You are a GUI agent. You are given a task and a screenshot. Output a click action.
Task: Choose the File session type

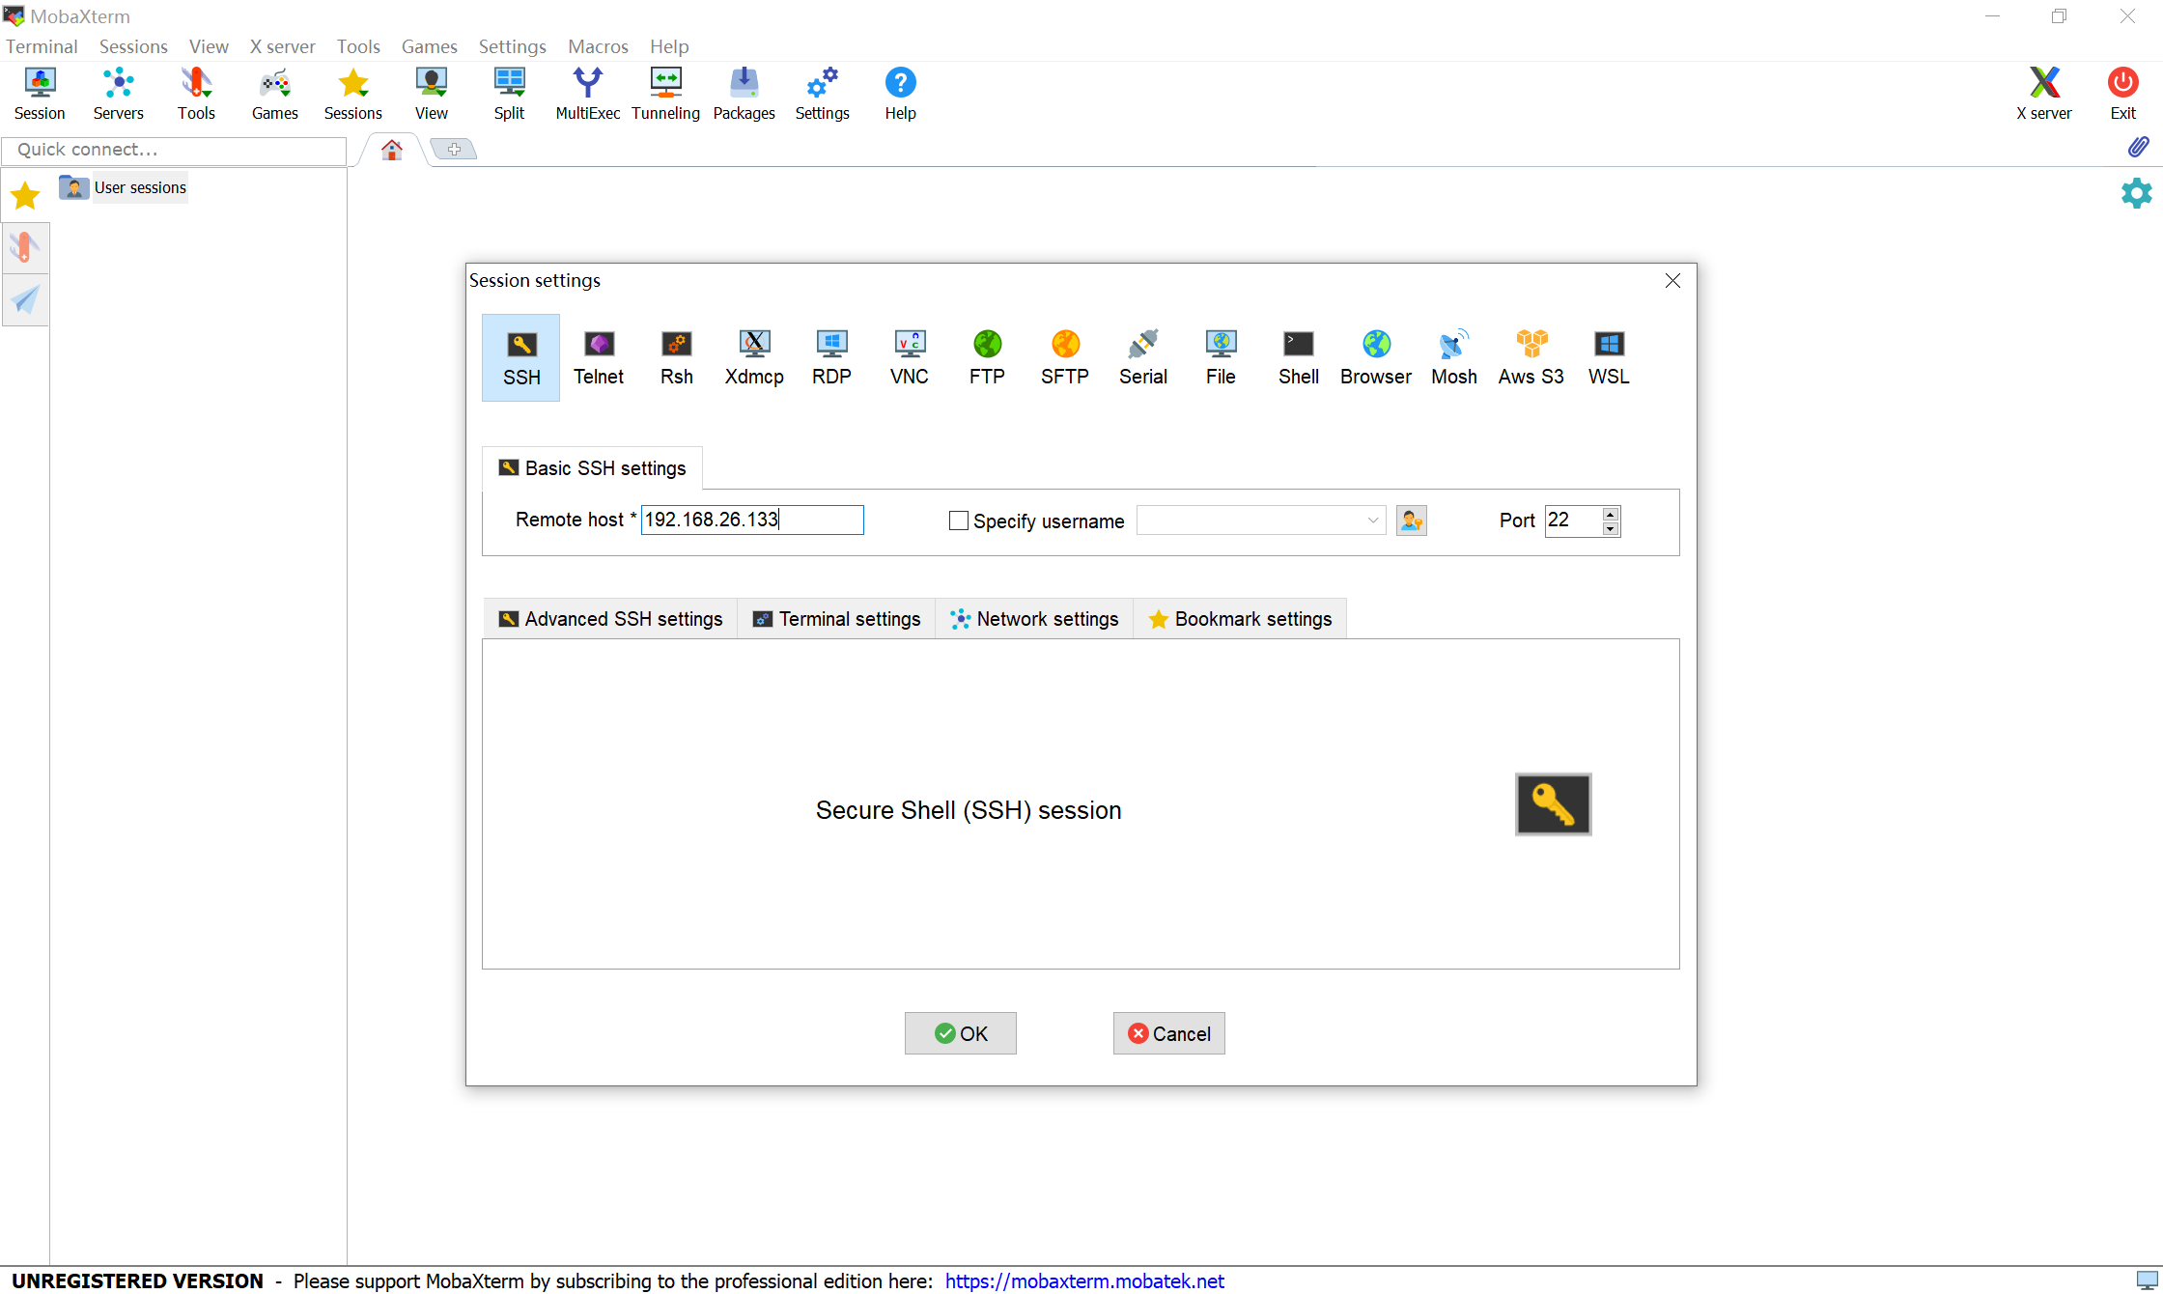[x=1221, y=357]
